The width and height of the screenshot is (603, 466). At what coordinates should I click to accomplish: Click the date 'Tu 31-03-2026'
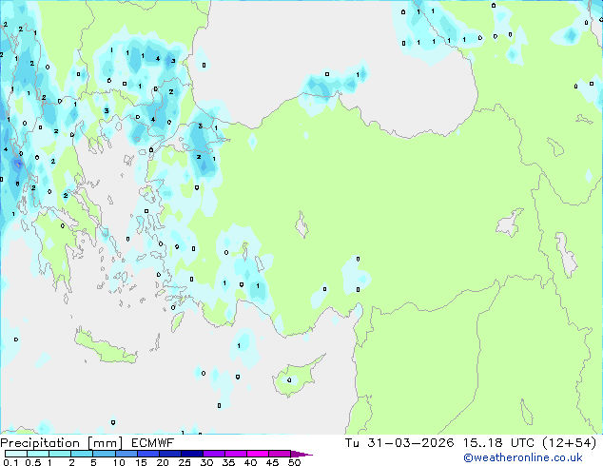tap(399, 443)
